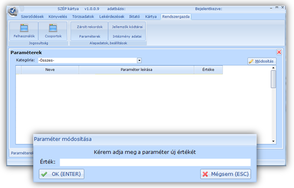Switch to the Iktató tab
Screen dimensions: 294x188
[134, 17]
